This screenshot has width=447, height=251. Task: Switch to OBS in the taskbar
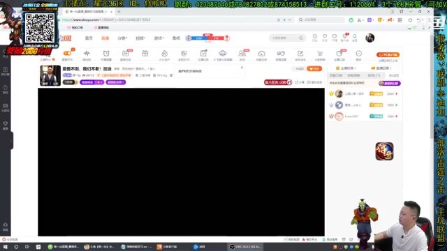245,247
